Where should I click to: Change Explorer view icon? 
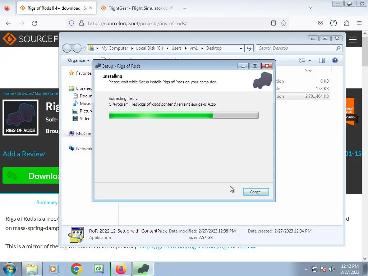tap(302, 60)
